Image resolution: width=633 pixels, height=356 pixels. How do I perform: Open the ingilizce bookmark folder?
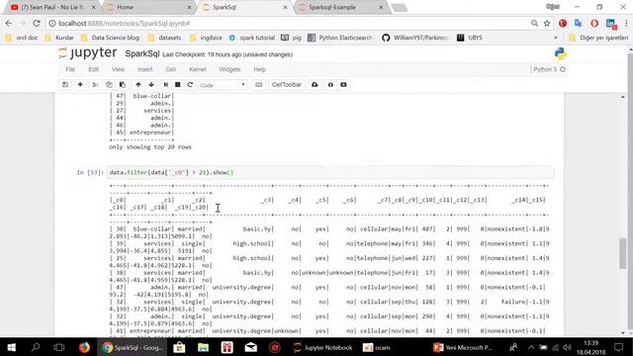coord(206,38)
